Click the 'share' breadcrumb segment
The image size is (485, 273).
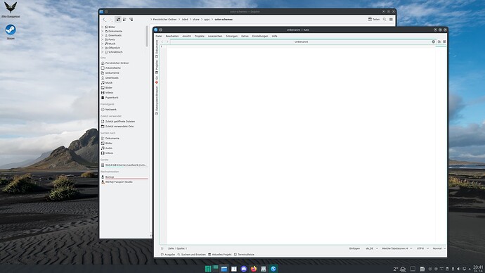(x=196, y=19)
